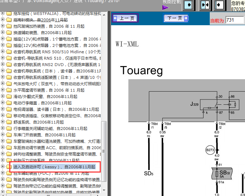Viewport: 245px width, 196px height.
Task: Expand the 滑动/外翻式天窗 tree node
Action: [x=2, y=97]
